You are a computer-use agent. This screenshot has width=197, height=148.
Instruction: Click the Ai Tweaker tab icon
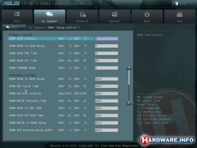tap(50, 14)
